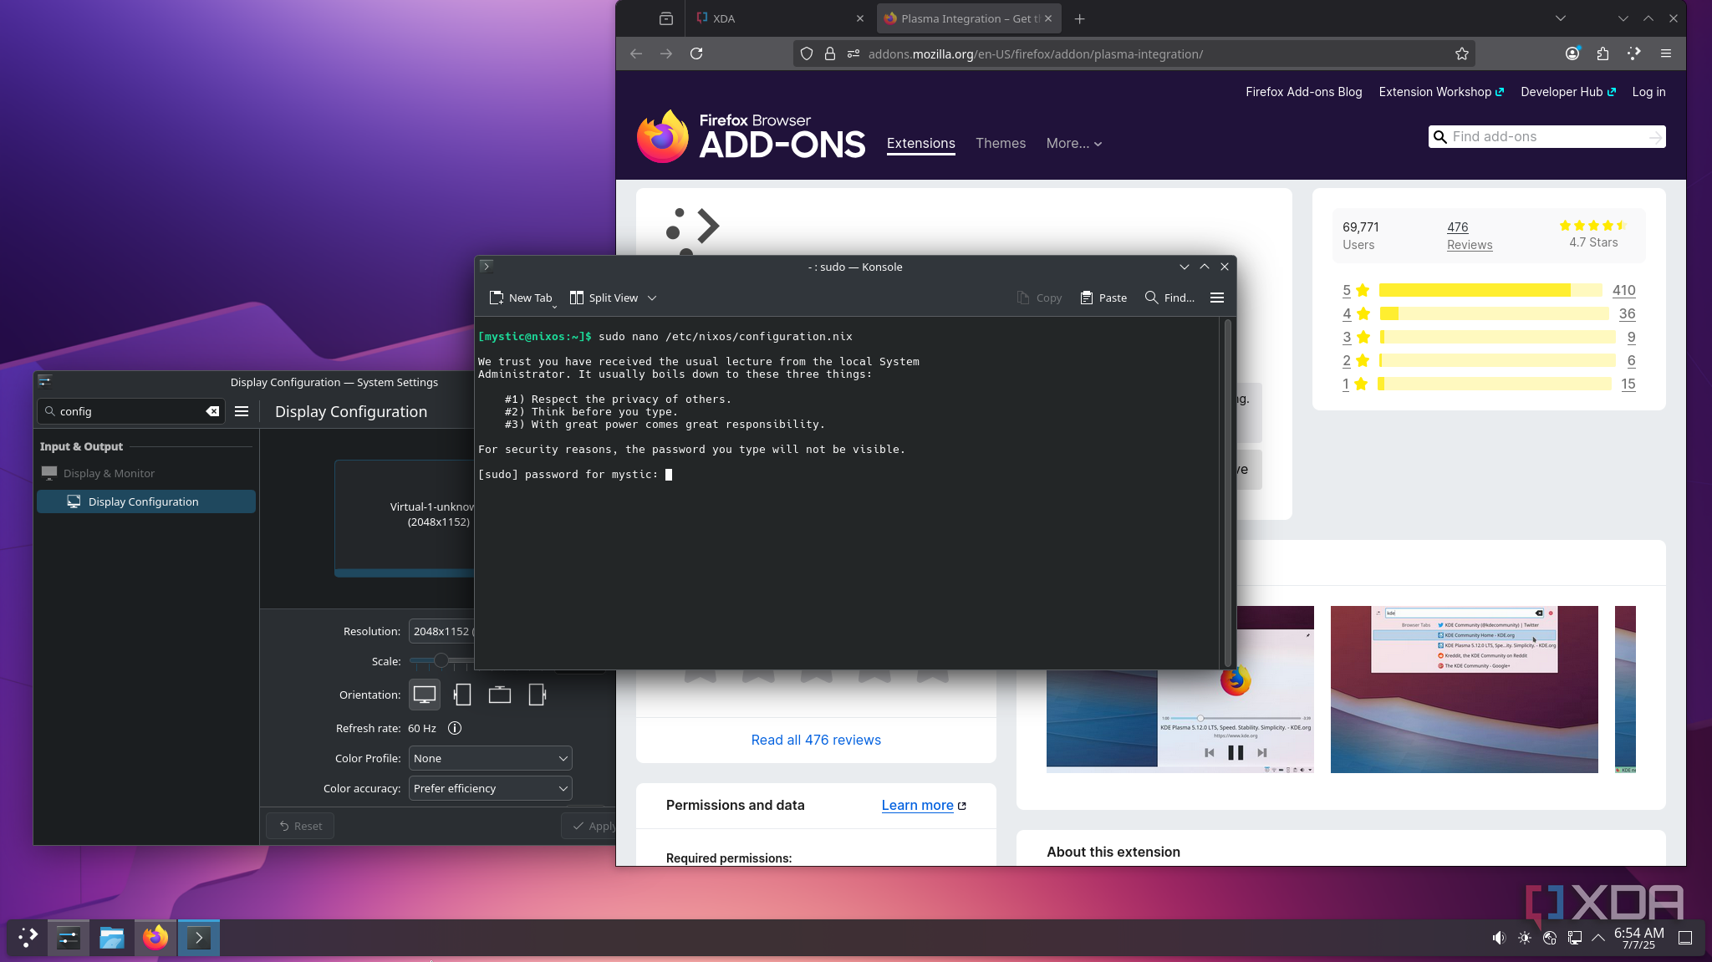Open the Color Profile dropdown
Viewport: 1712px width, 962px height.
click(490, 758)
